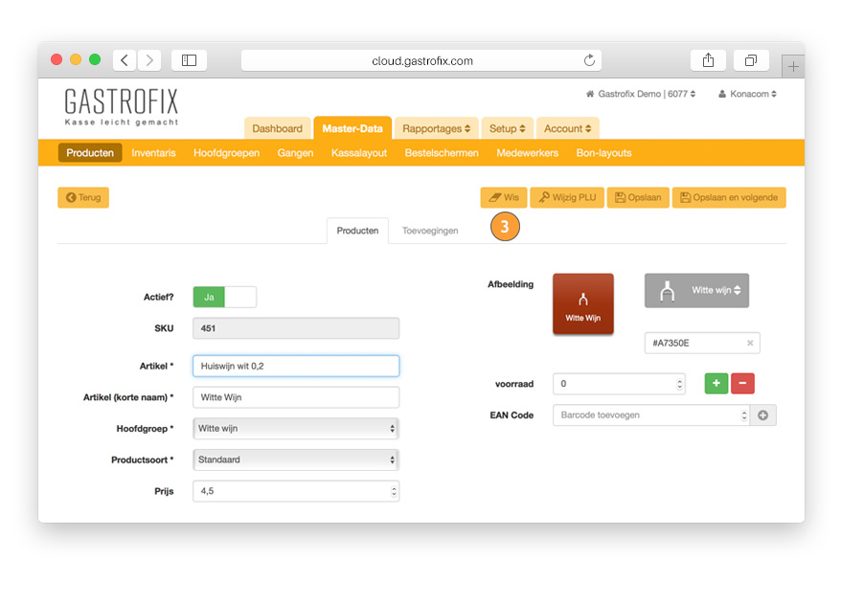Image resolution: width=841 pixels, height=604 pixels.
Task: Toggle the Safari sidebar
Action: [x=189, y=60]
